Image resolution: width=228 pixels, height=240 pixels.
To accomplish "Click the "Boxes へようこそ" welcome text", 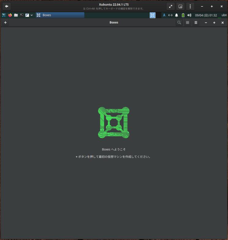I will (x=114, y=150).
